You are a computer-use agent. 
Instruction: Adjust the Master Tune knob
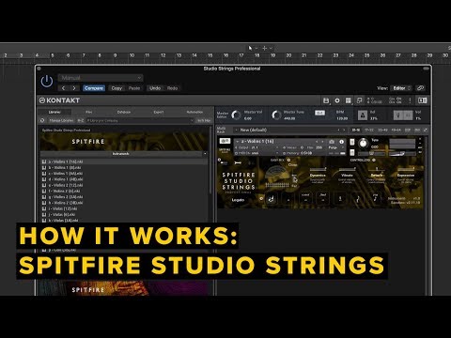pyautogui.click(x=276, y=115)
